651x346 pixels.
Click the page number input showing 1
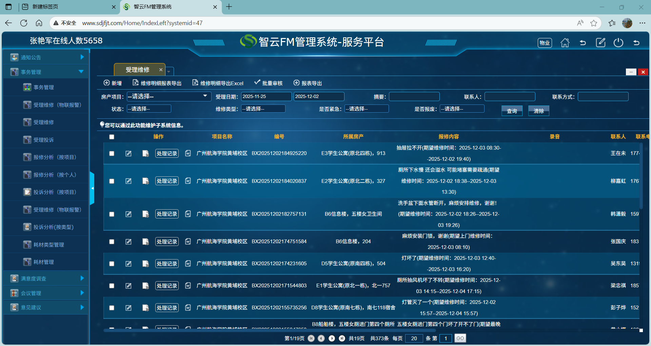(446, 338)
